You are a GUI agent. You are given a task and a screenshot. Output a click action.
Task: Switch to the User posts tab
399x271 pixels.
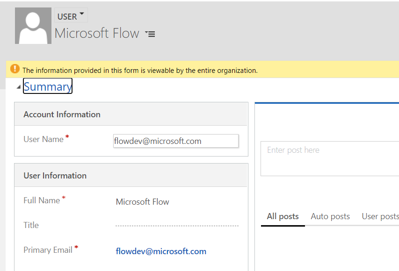point(380,216)
